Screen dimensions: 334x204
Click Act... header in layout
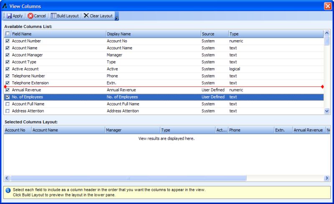(x=221, y=130)
